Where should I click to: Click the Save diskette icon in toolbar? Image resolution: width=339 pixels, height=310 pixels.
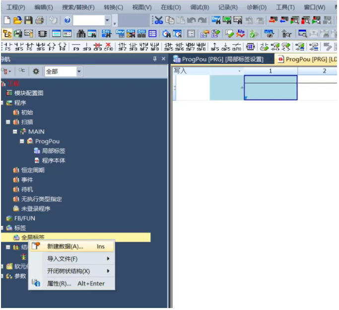tap(28, 20)
